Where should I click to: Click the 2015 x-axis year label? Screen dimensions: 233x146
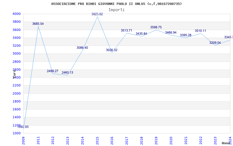click(97, 140)
